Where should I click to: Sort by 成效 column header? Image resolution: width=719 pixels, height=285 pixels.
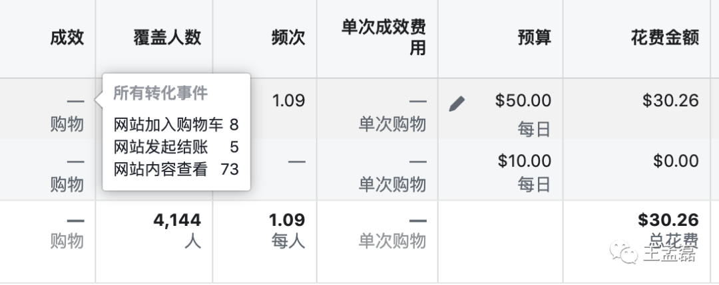[x=67, y=37]
